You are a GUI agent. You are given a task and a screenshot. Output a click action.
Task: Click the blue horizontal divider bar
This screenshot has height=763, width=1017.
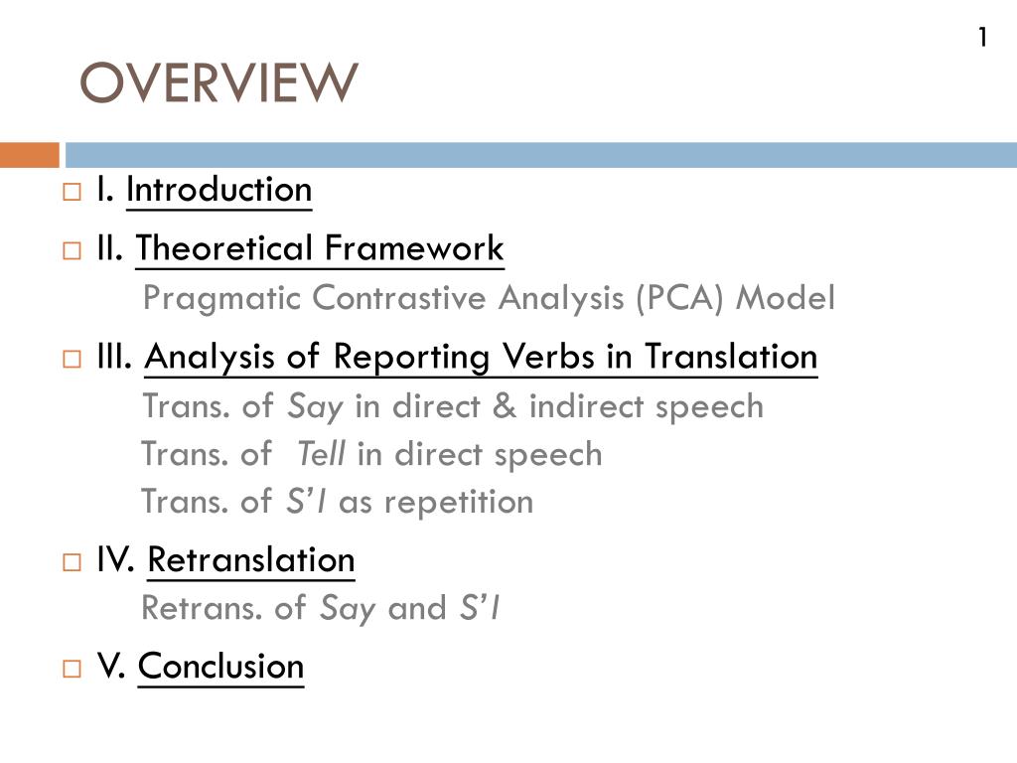click(x=541, y=155)
